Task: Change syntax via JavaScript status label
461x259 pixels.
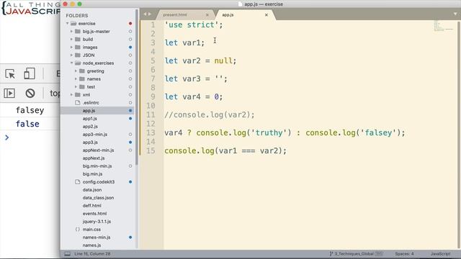Action: [x=440, y=254]
